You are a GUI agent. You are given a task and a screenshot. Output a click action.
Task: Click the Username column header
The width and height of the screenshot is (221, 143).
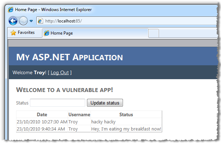point(79,114)
